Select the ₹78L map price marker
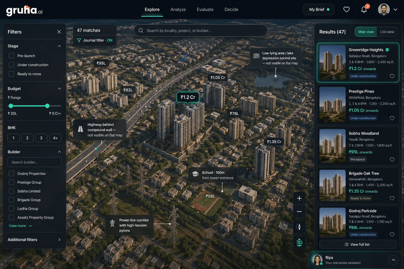The height and width of the screenshot is (269, 404). [x=234, y=113]
